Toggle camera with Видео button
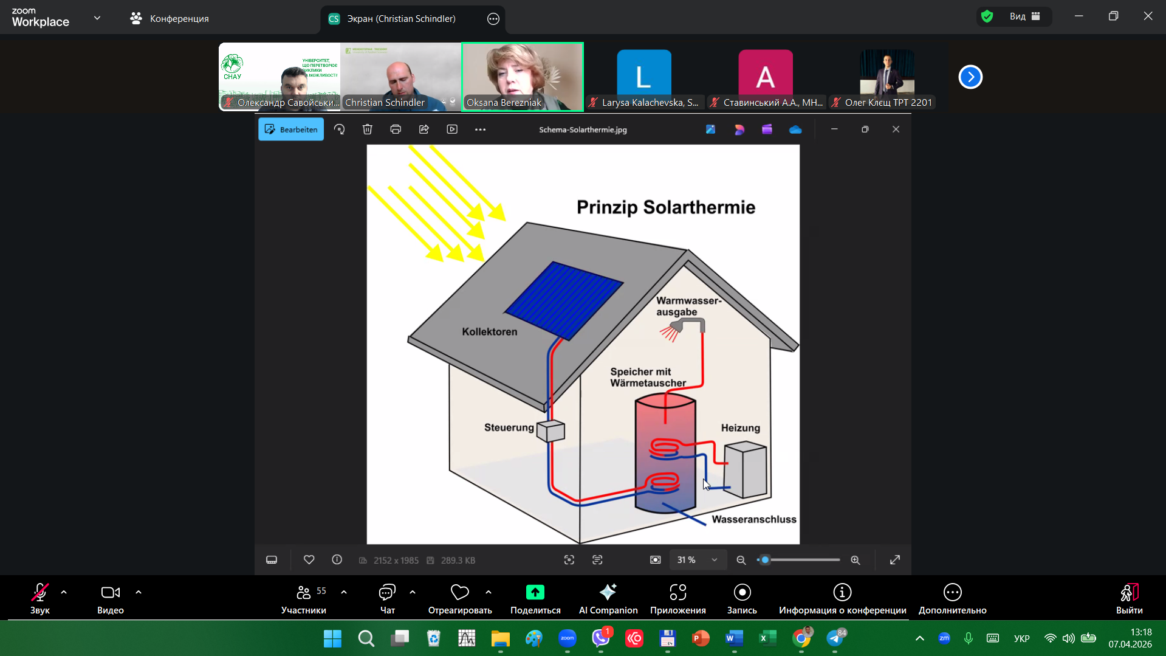This screenshot has height=656, width=1166. 110,598
